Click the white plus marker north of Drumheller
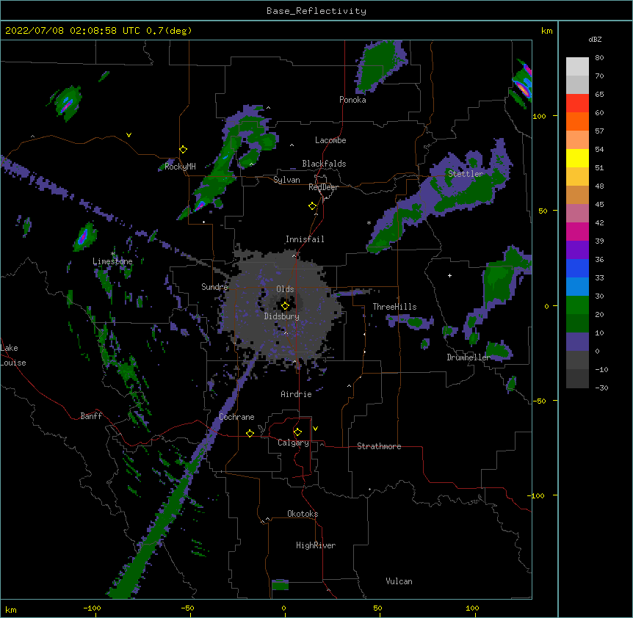This screenshot has height=618, width=633. 449,275
